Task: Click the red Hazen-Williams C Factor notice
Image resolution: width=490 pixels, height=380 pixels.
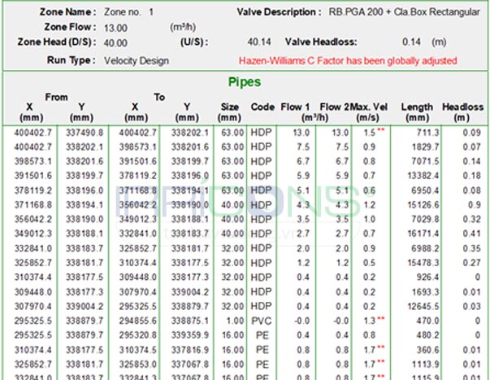Action: pyautogui.click(x=348, y=60)
